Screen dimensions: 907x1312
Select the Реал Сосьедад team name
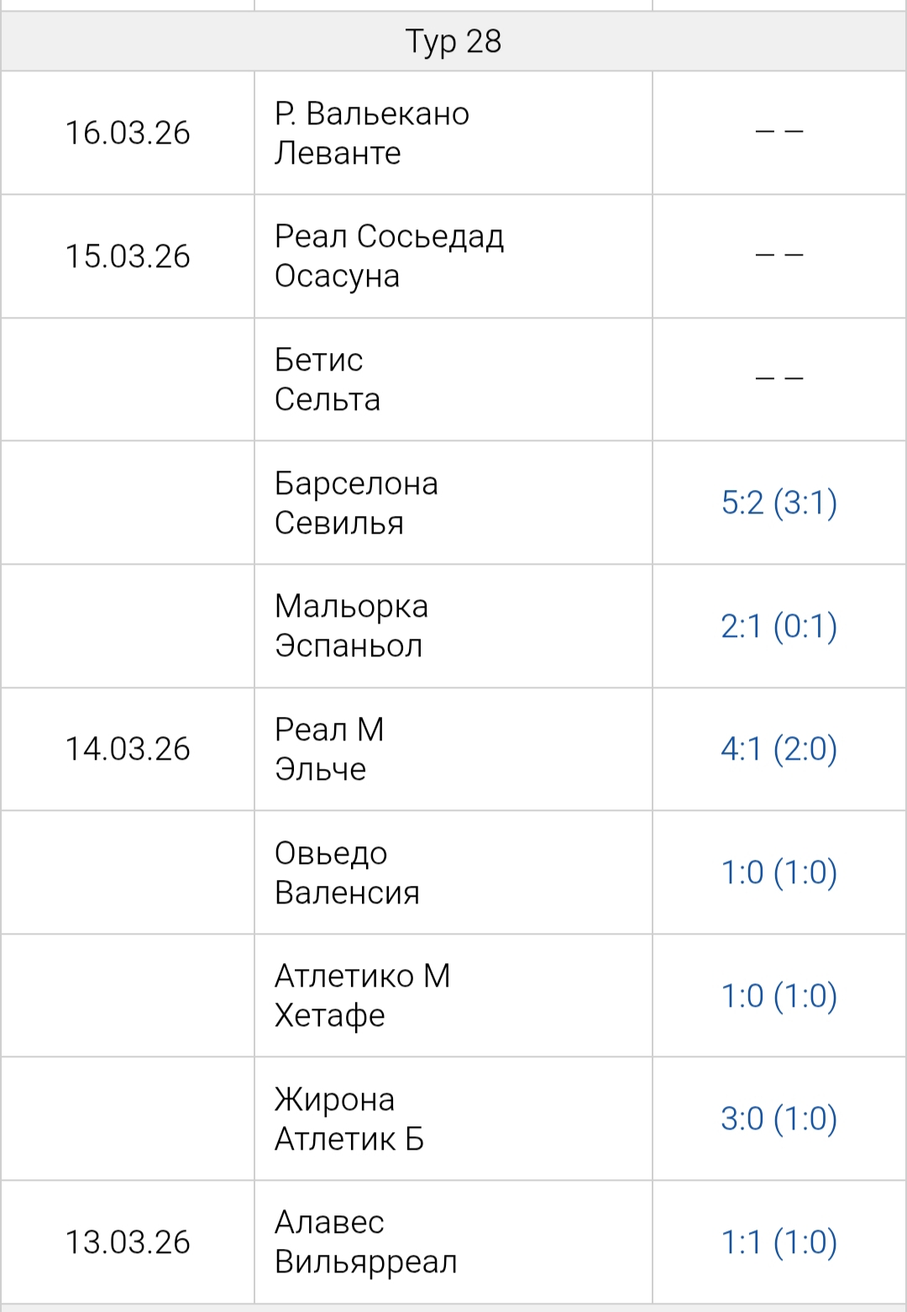click(389, 236)
